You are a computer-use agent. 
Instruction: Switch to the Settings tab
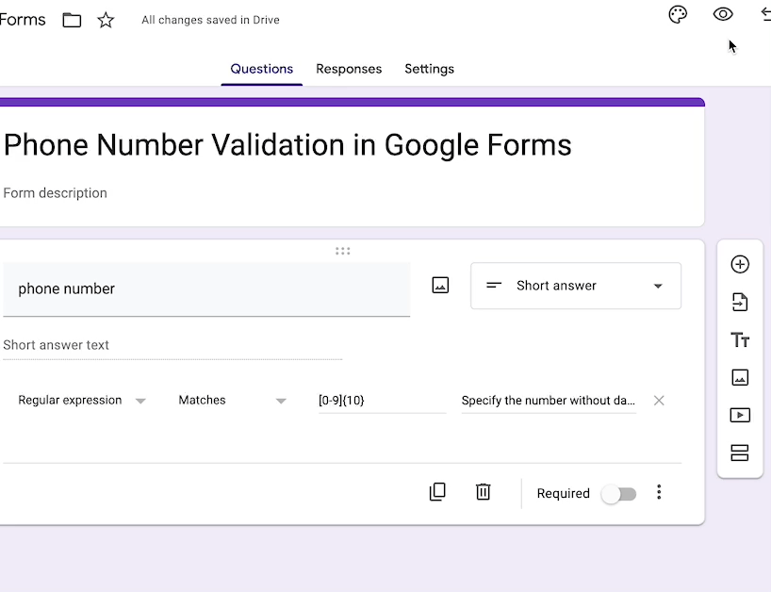(429, 69)
